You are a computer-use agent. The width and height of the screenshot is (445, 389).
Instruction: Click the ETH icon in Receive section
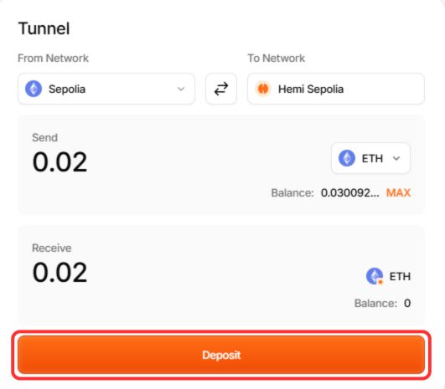[375, 276]
